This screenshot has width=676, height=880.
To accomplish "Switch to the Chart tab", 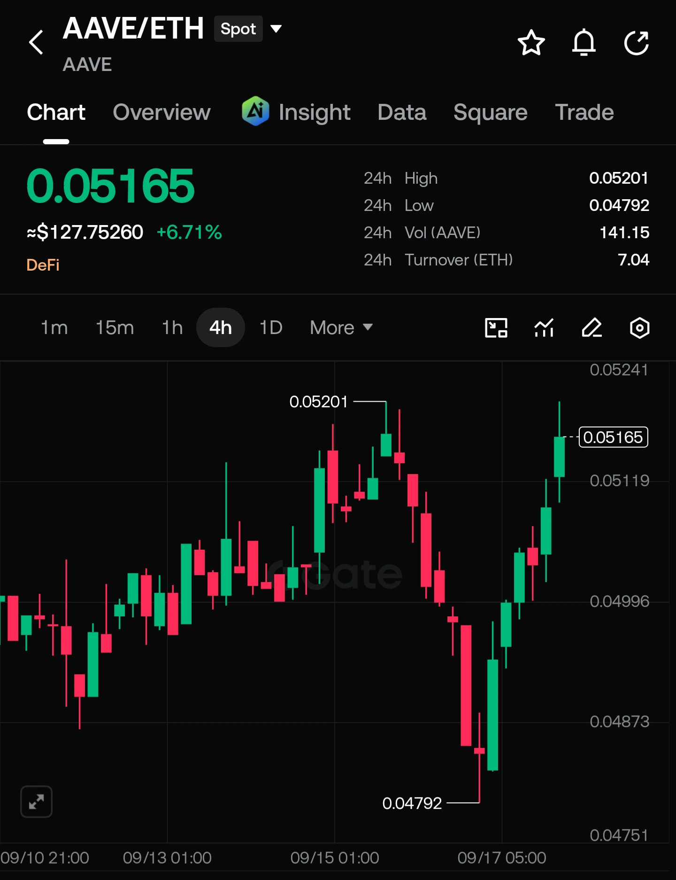I will pyautogui.click(x=56, y=112).
